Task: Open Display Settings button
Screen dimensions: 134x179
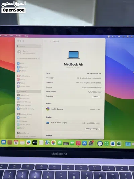Action: click(92, 129)
